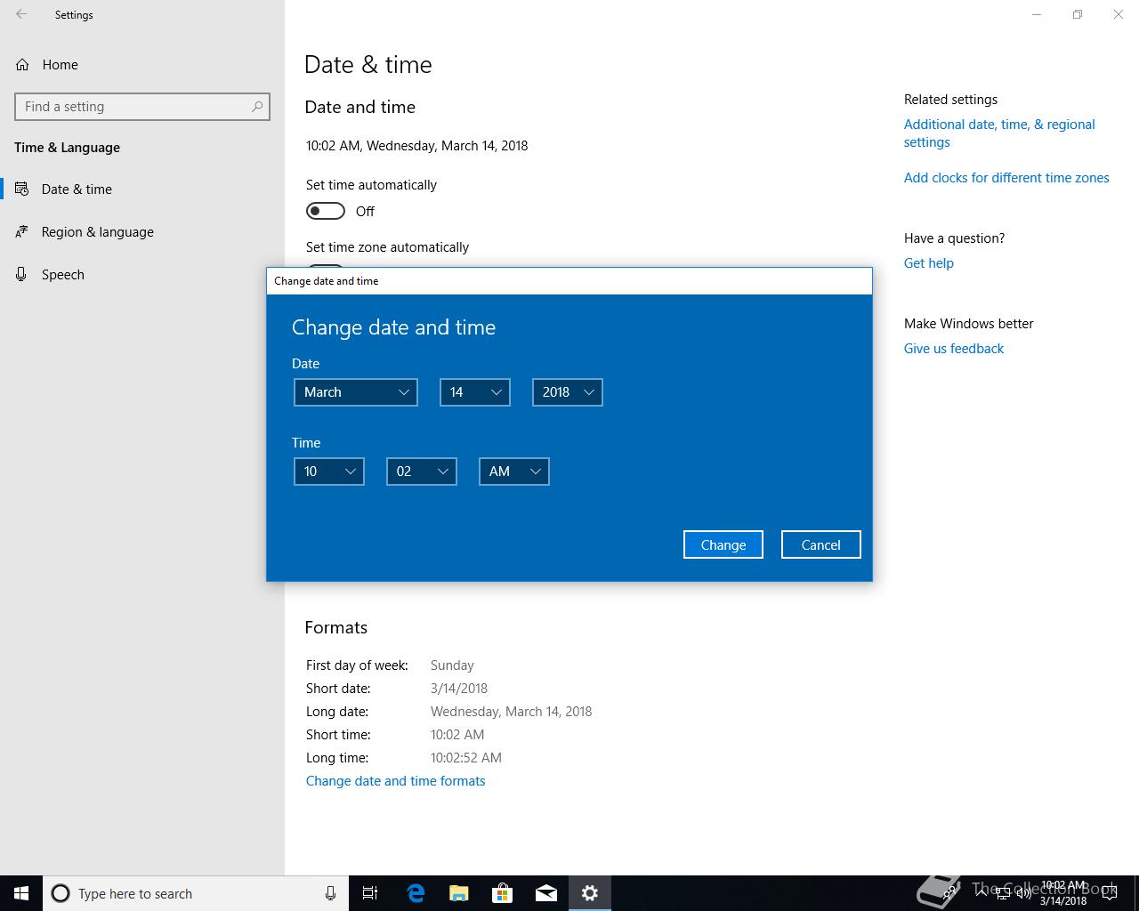Open Microsoft Edge from taskbar
This screenshot has height=911, width=1139.
coord(416,893)
